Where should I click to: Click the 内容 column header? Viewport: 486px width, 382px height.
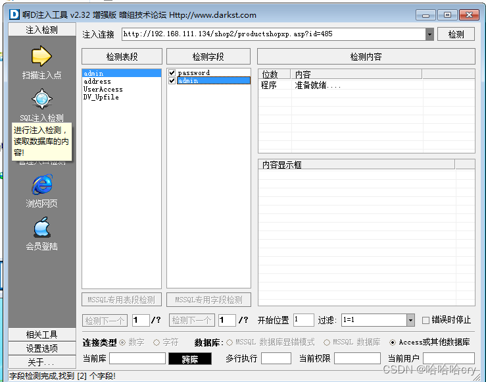point(356,74)
